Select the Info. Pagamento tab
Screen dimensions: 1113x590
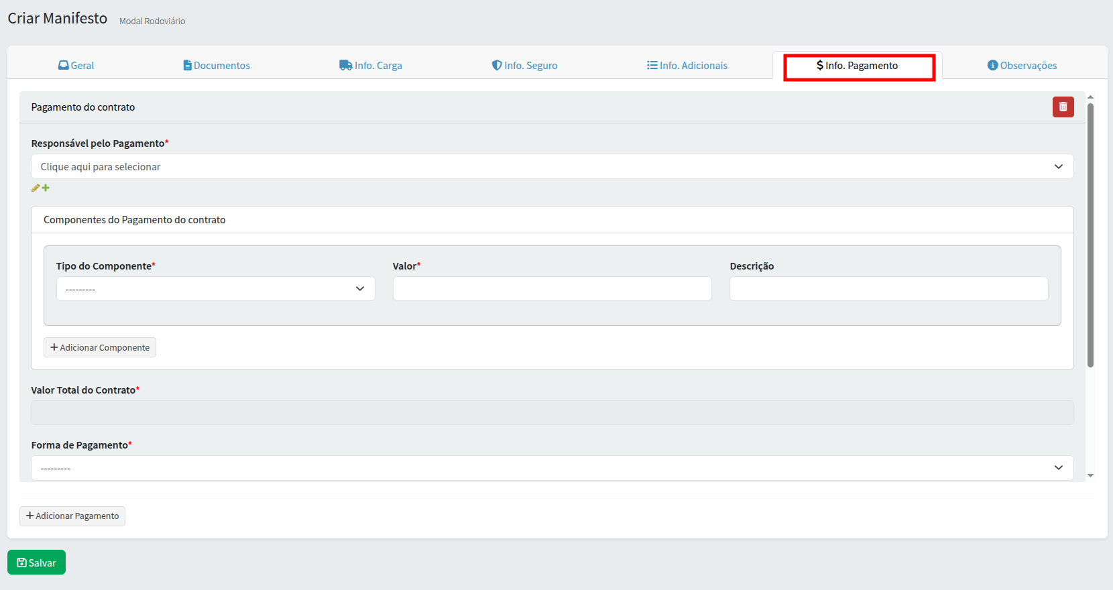click(x=858, y=66)
